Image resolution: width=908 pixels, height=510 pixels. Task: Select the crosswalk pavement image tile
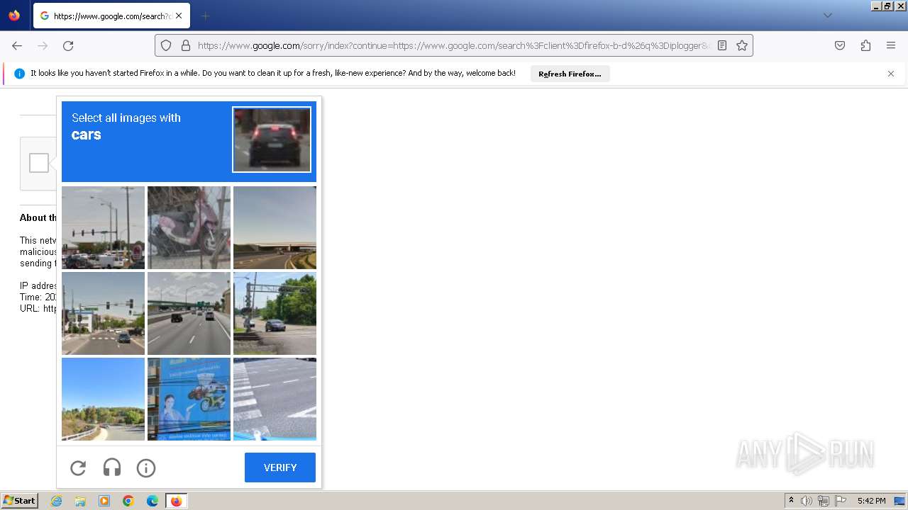click(x=275, y=399)
